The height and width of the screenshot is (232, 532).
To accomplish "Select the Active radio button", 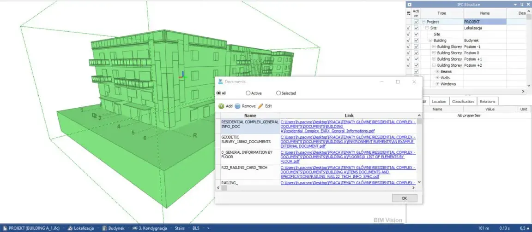I will coord(248,93).
